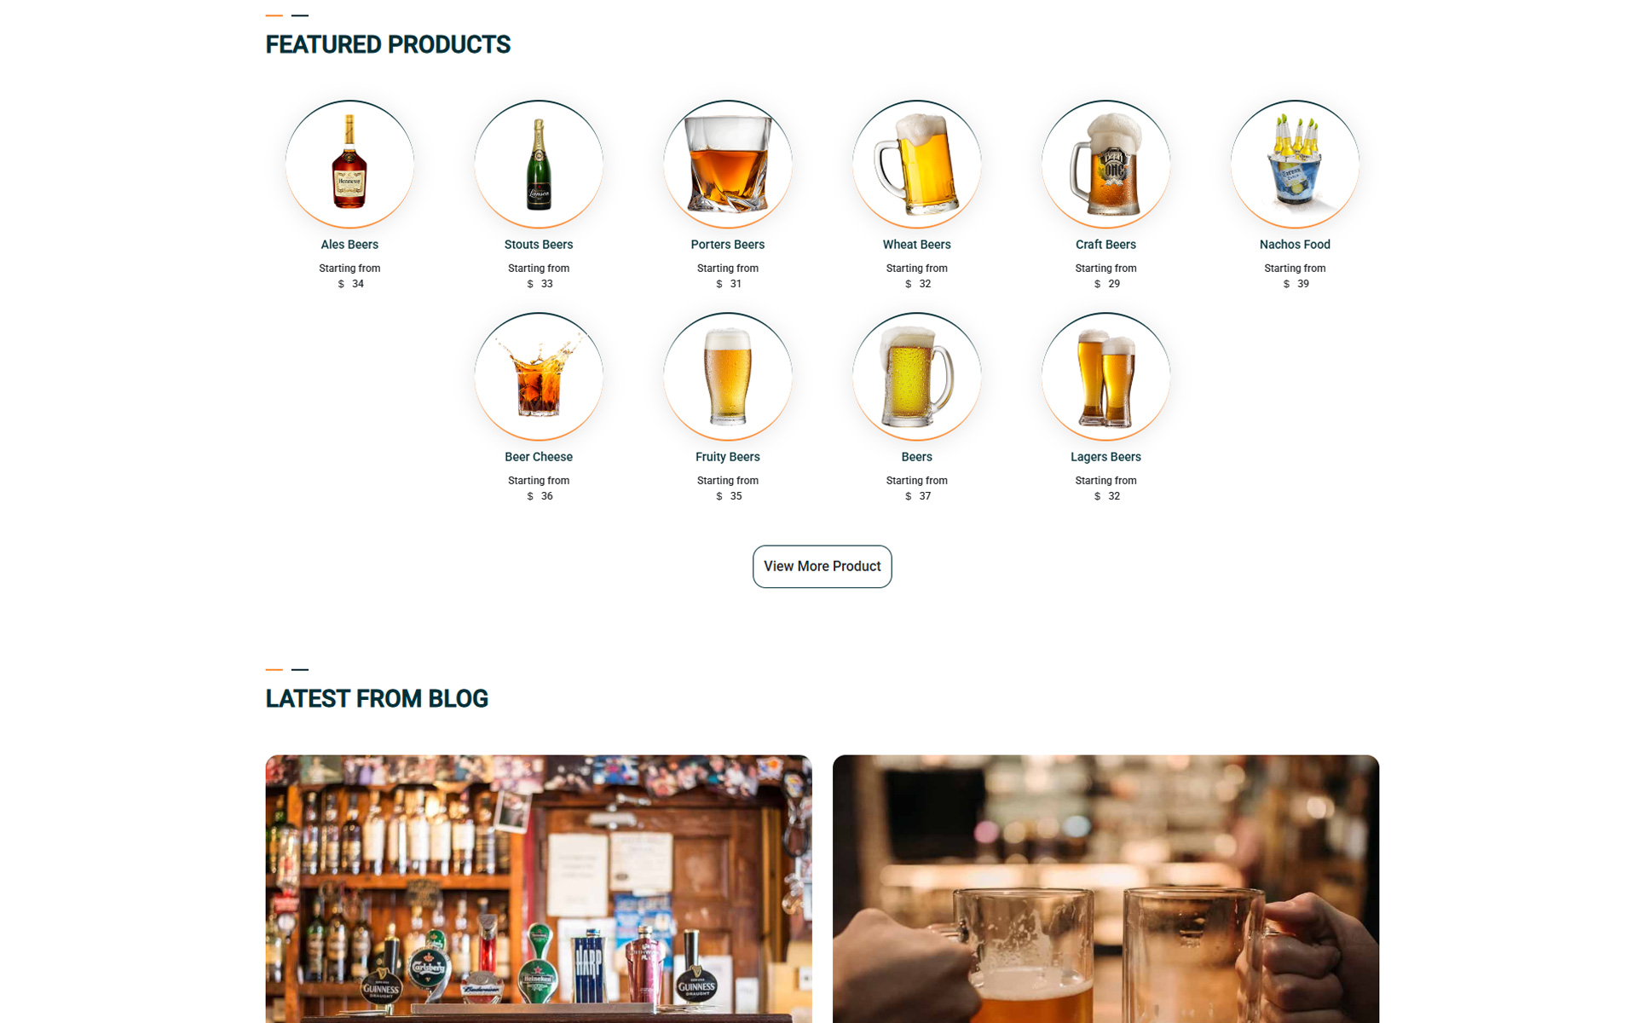Select the Lagers Beers two glasses image
Screen dimensions: 1645x1023
coord(1106,377)
